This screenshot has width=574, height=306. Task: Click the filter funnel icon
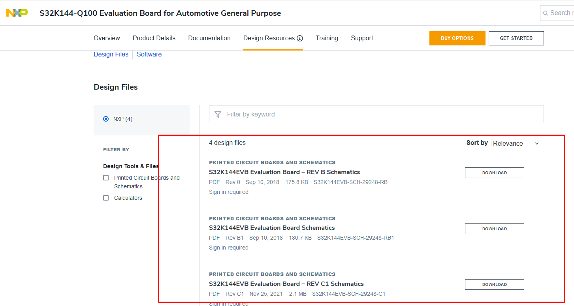pyautogui.click(x=218, y=114)
